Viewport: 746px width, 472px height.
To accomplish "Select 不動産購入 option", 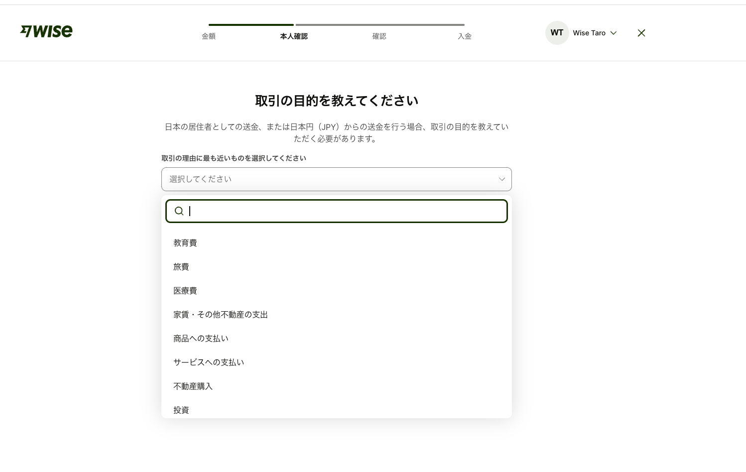I will [193, 386].
